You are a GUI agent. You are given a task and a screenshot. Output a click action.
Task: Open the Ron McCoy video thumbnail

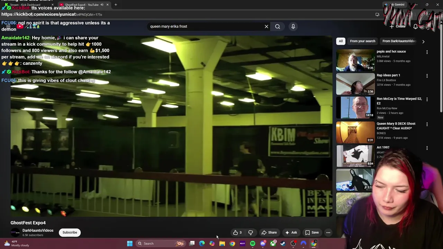355,107
